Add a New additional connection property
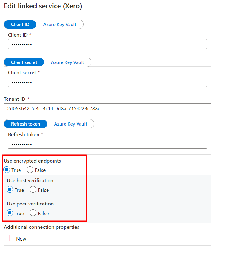The width and height of the screenshot is (227, 253). tap(16, 239)
